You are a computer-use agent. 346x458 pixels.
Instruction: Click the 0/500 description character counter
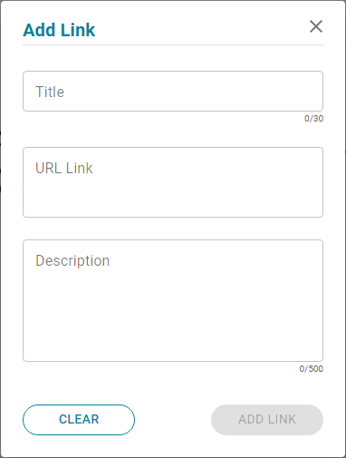(x=312, y=369)
